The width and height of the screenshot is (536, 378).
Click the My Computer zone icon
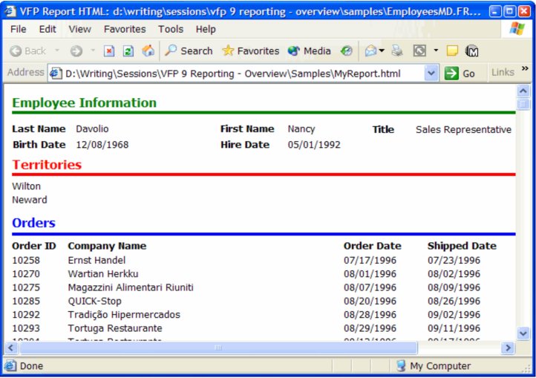tap(402, 365)
